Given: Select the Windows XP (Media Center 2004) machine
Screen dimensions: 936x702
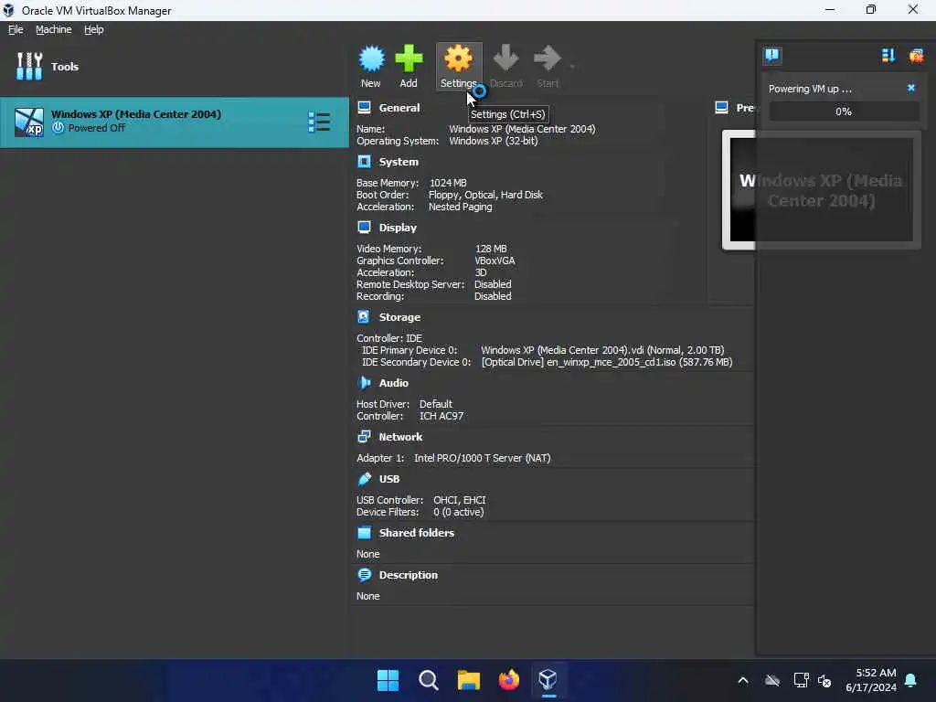Looking at the screenshot, I should pos(175,122).
